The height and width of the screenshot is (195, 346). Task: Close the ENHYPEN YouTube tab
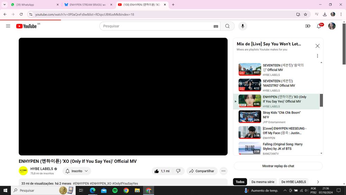[x=165, y=5]
